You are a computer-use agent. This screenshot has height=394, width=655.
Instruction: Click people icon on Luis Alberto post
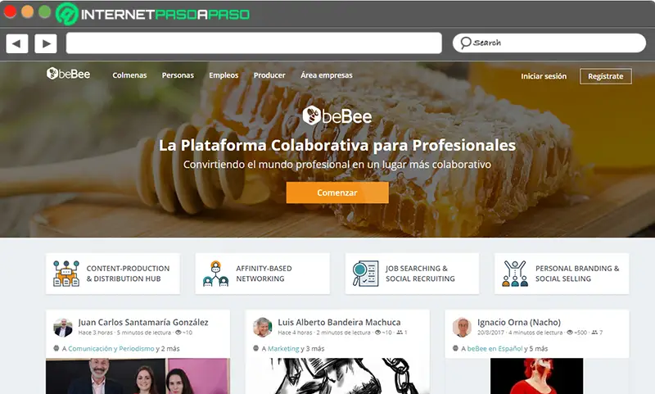click(x=400, y=333)
